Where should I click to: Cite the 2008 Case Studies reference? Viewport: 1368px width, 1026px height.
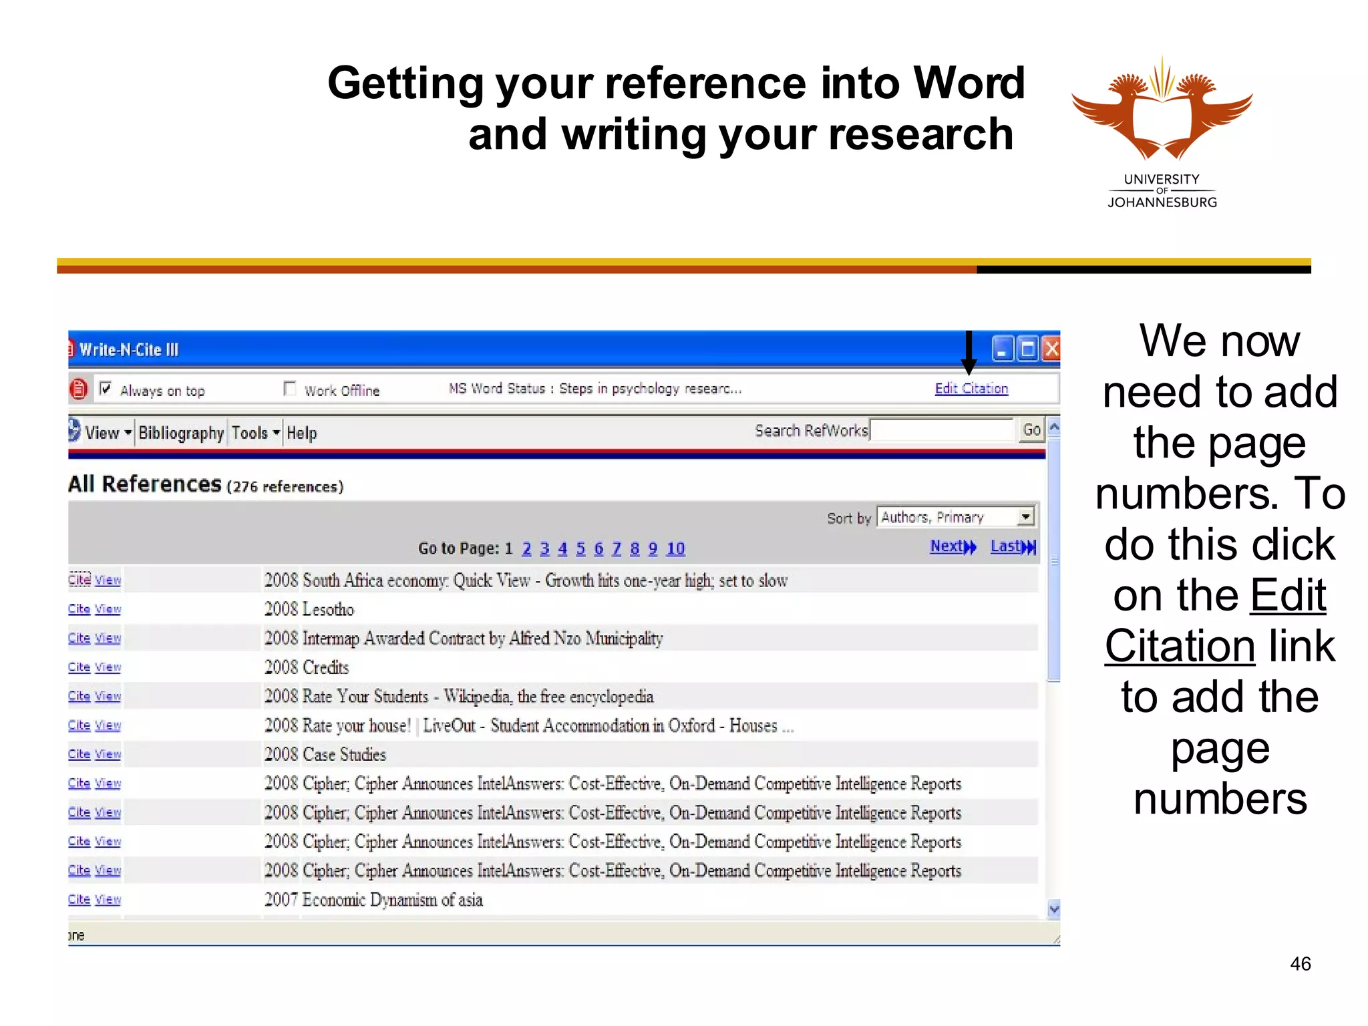pyautogui.click(x=79, y=753)
